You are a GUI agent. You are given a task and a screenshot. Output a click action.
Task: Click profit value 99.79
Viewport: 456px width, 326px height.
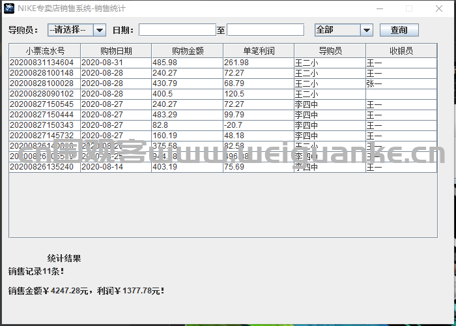coord(259,115)
